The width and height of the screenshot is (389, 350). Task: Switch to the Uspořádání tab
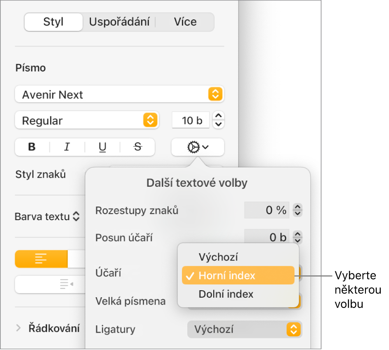click(119, 22)
